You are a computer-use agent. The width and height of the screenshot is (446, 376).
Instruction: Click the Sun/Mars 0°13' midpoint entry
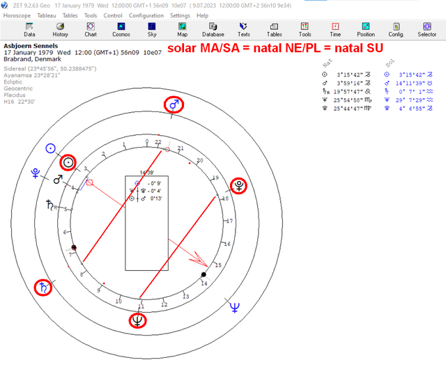[146, 198]
